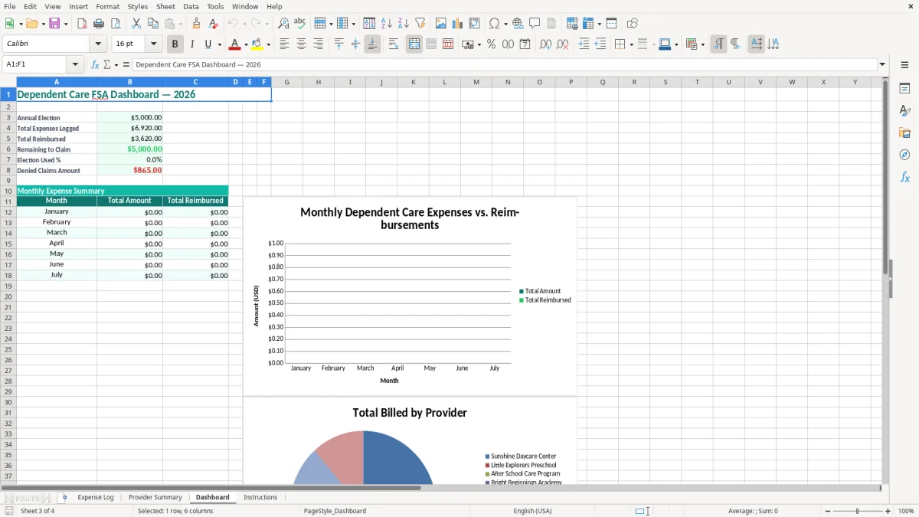Toggle Wrap Text
The width and height of the screenshot is (919, 517).
(x=394, y=44)
